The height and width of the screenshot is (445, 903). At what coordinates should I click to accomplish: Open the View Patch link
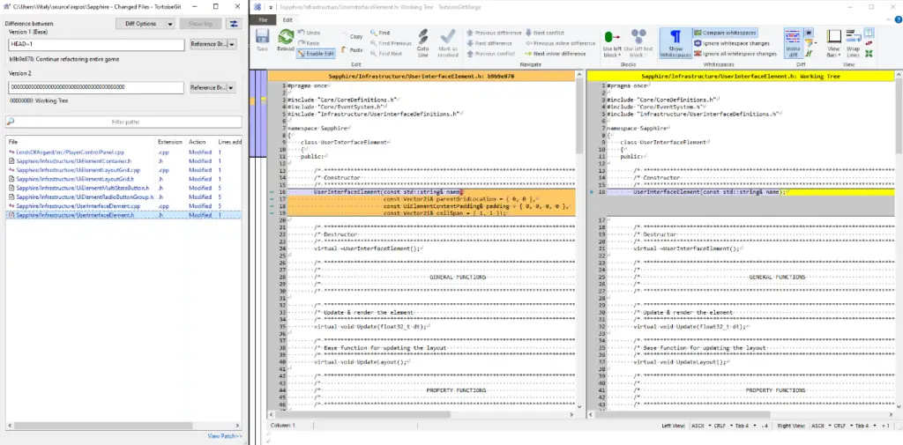225,436
